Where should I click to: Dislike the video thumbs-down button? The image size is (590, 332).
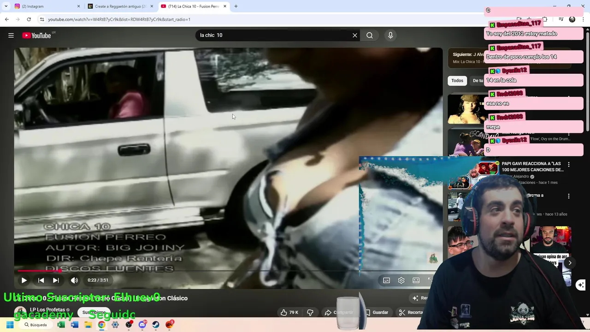(x=310, y=312)
